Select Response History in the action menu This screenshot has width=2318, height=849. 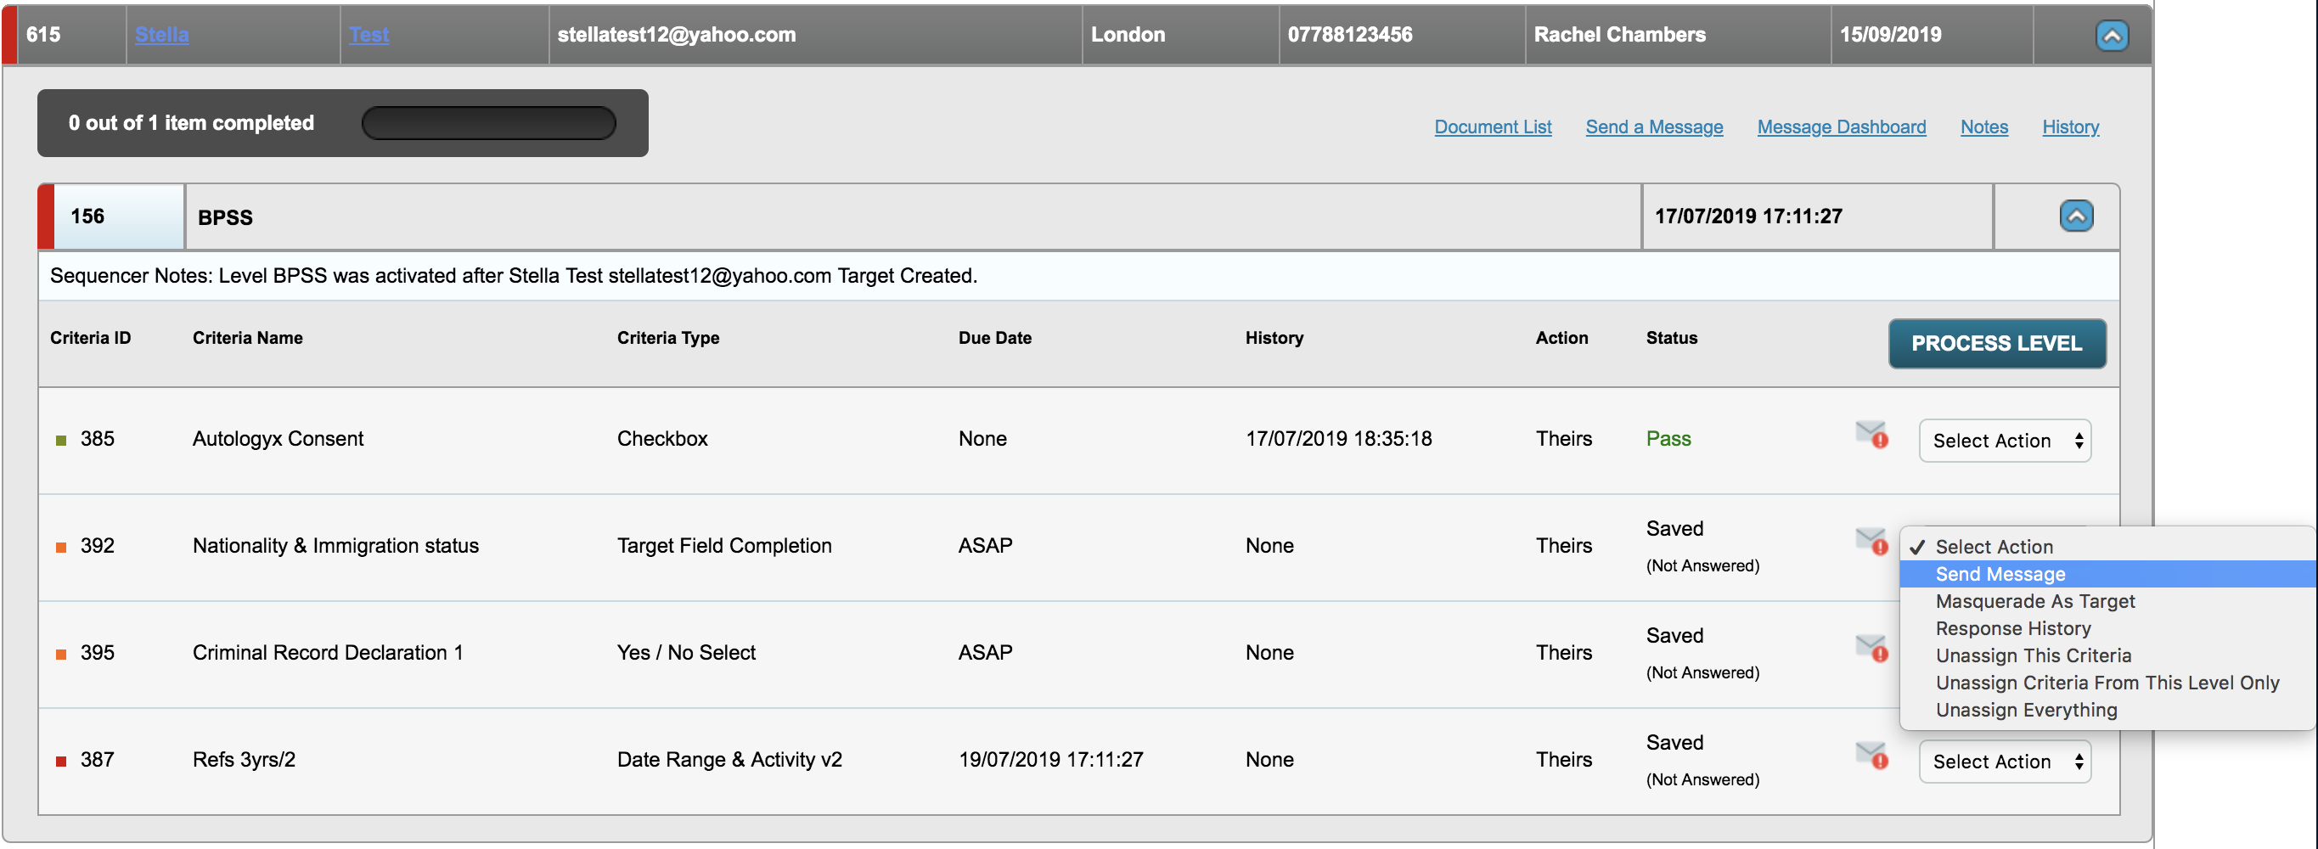tap(2107, 627)
